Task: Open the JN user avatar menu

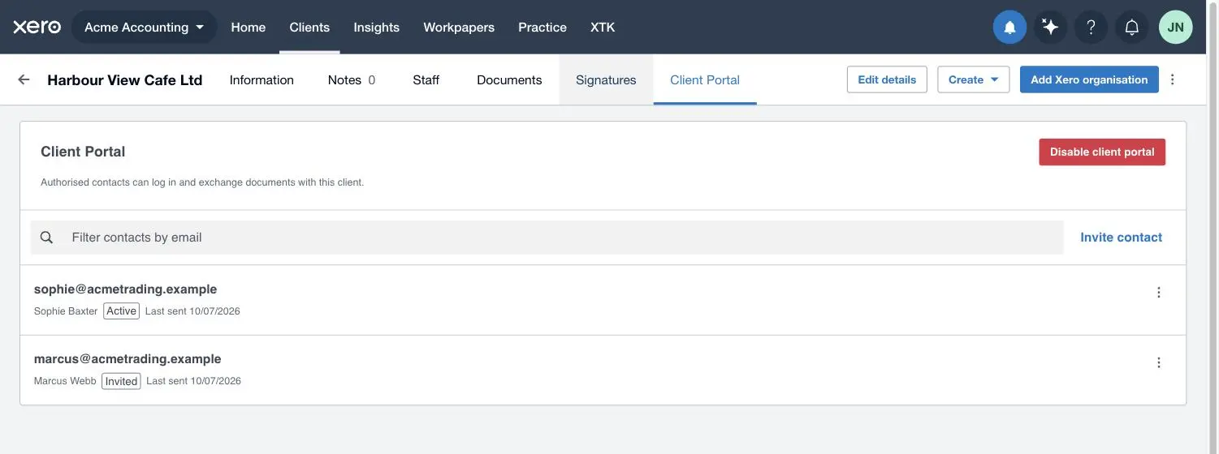Action: [x=1175, y=27]
